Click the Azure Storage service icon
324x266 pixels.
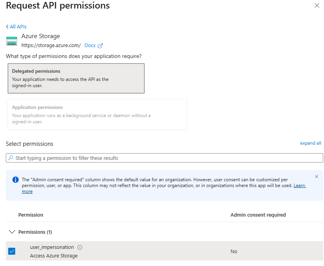(x=12, y=41)
